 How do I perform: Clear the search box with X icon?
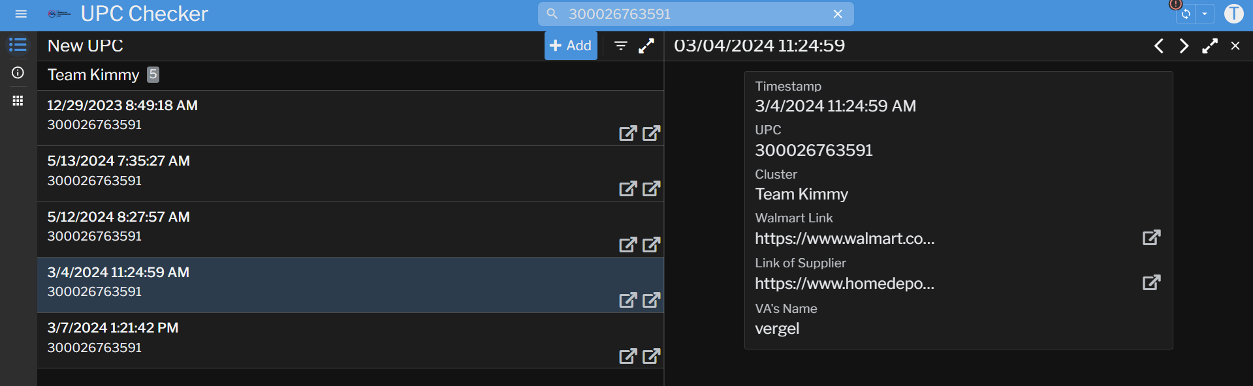(x=838, y=14)
